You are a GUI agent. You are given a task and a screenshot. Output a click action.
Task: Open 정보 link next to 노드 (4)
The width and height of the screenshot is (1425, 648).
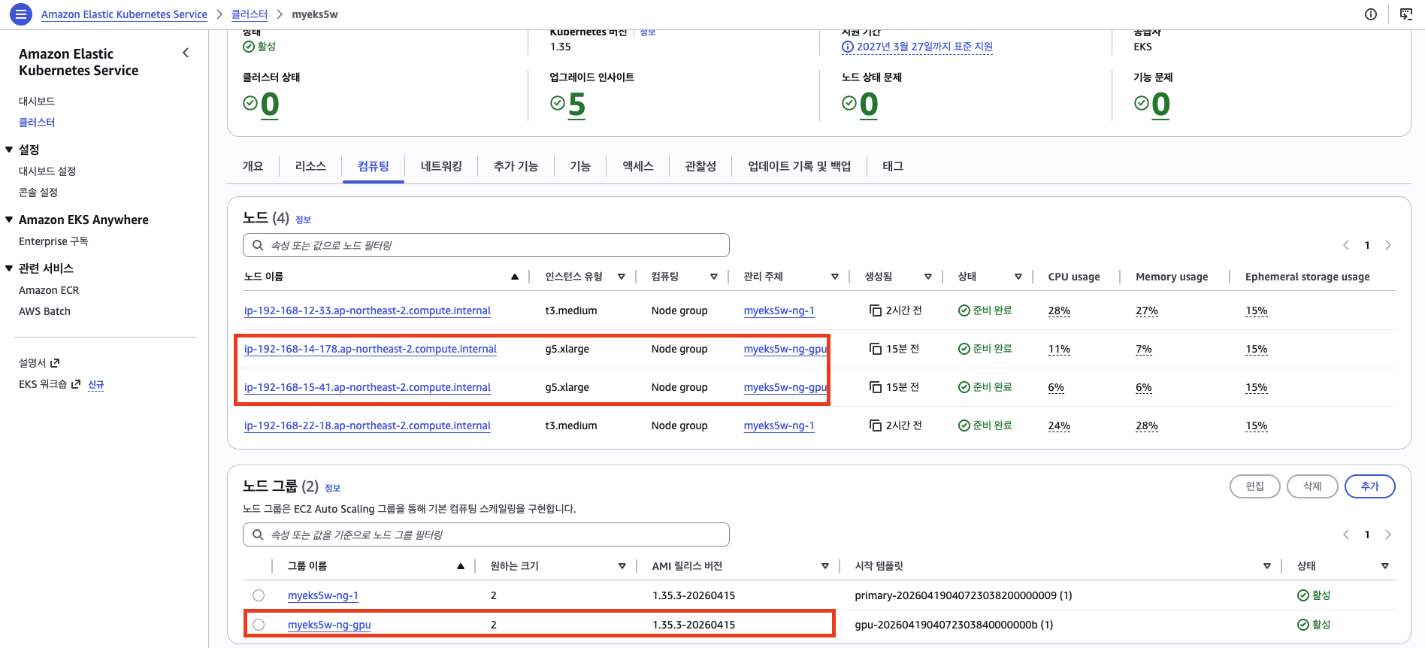point(303,220)
